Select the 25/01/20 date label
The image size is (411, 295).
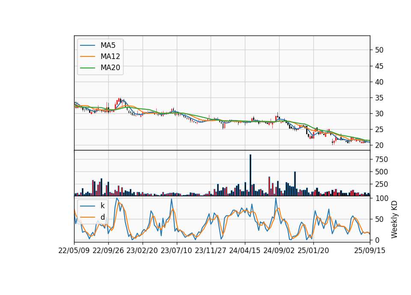313,251
